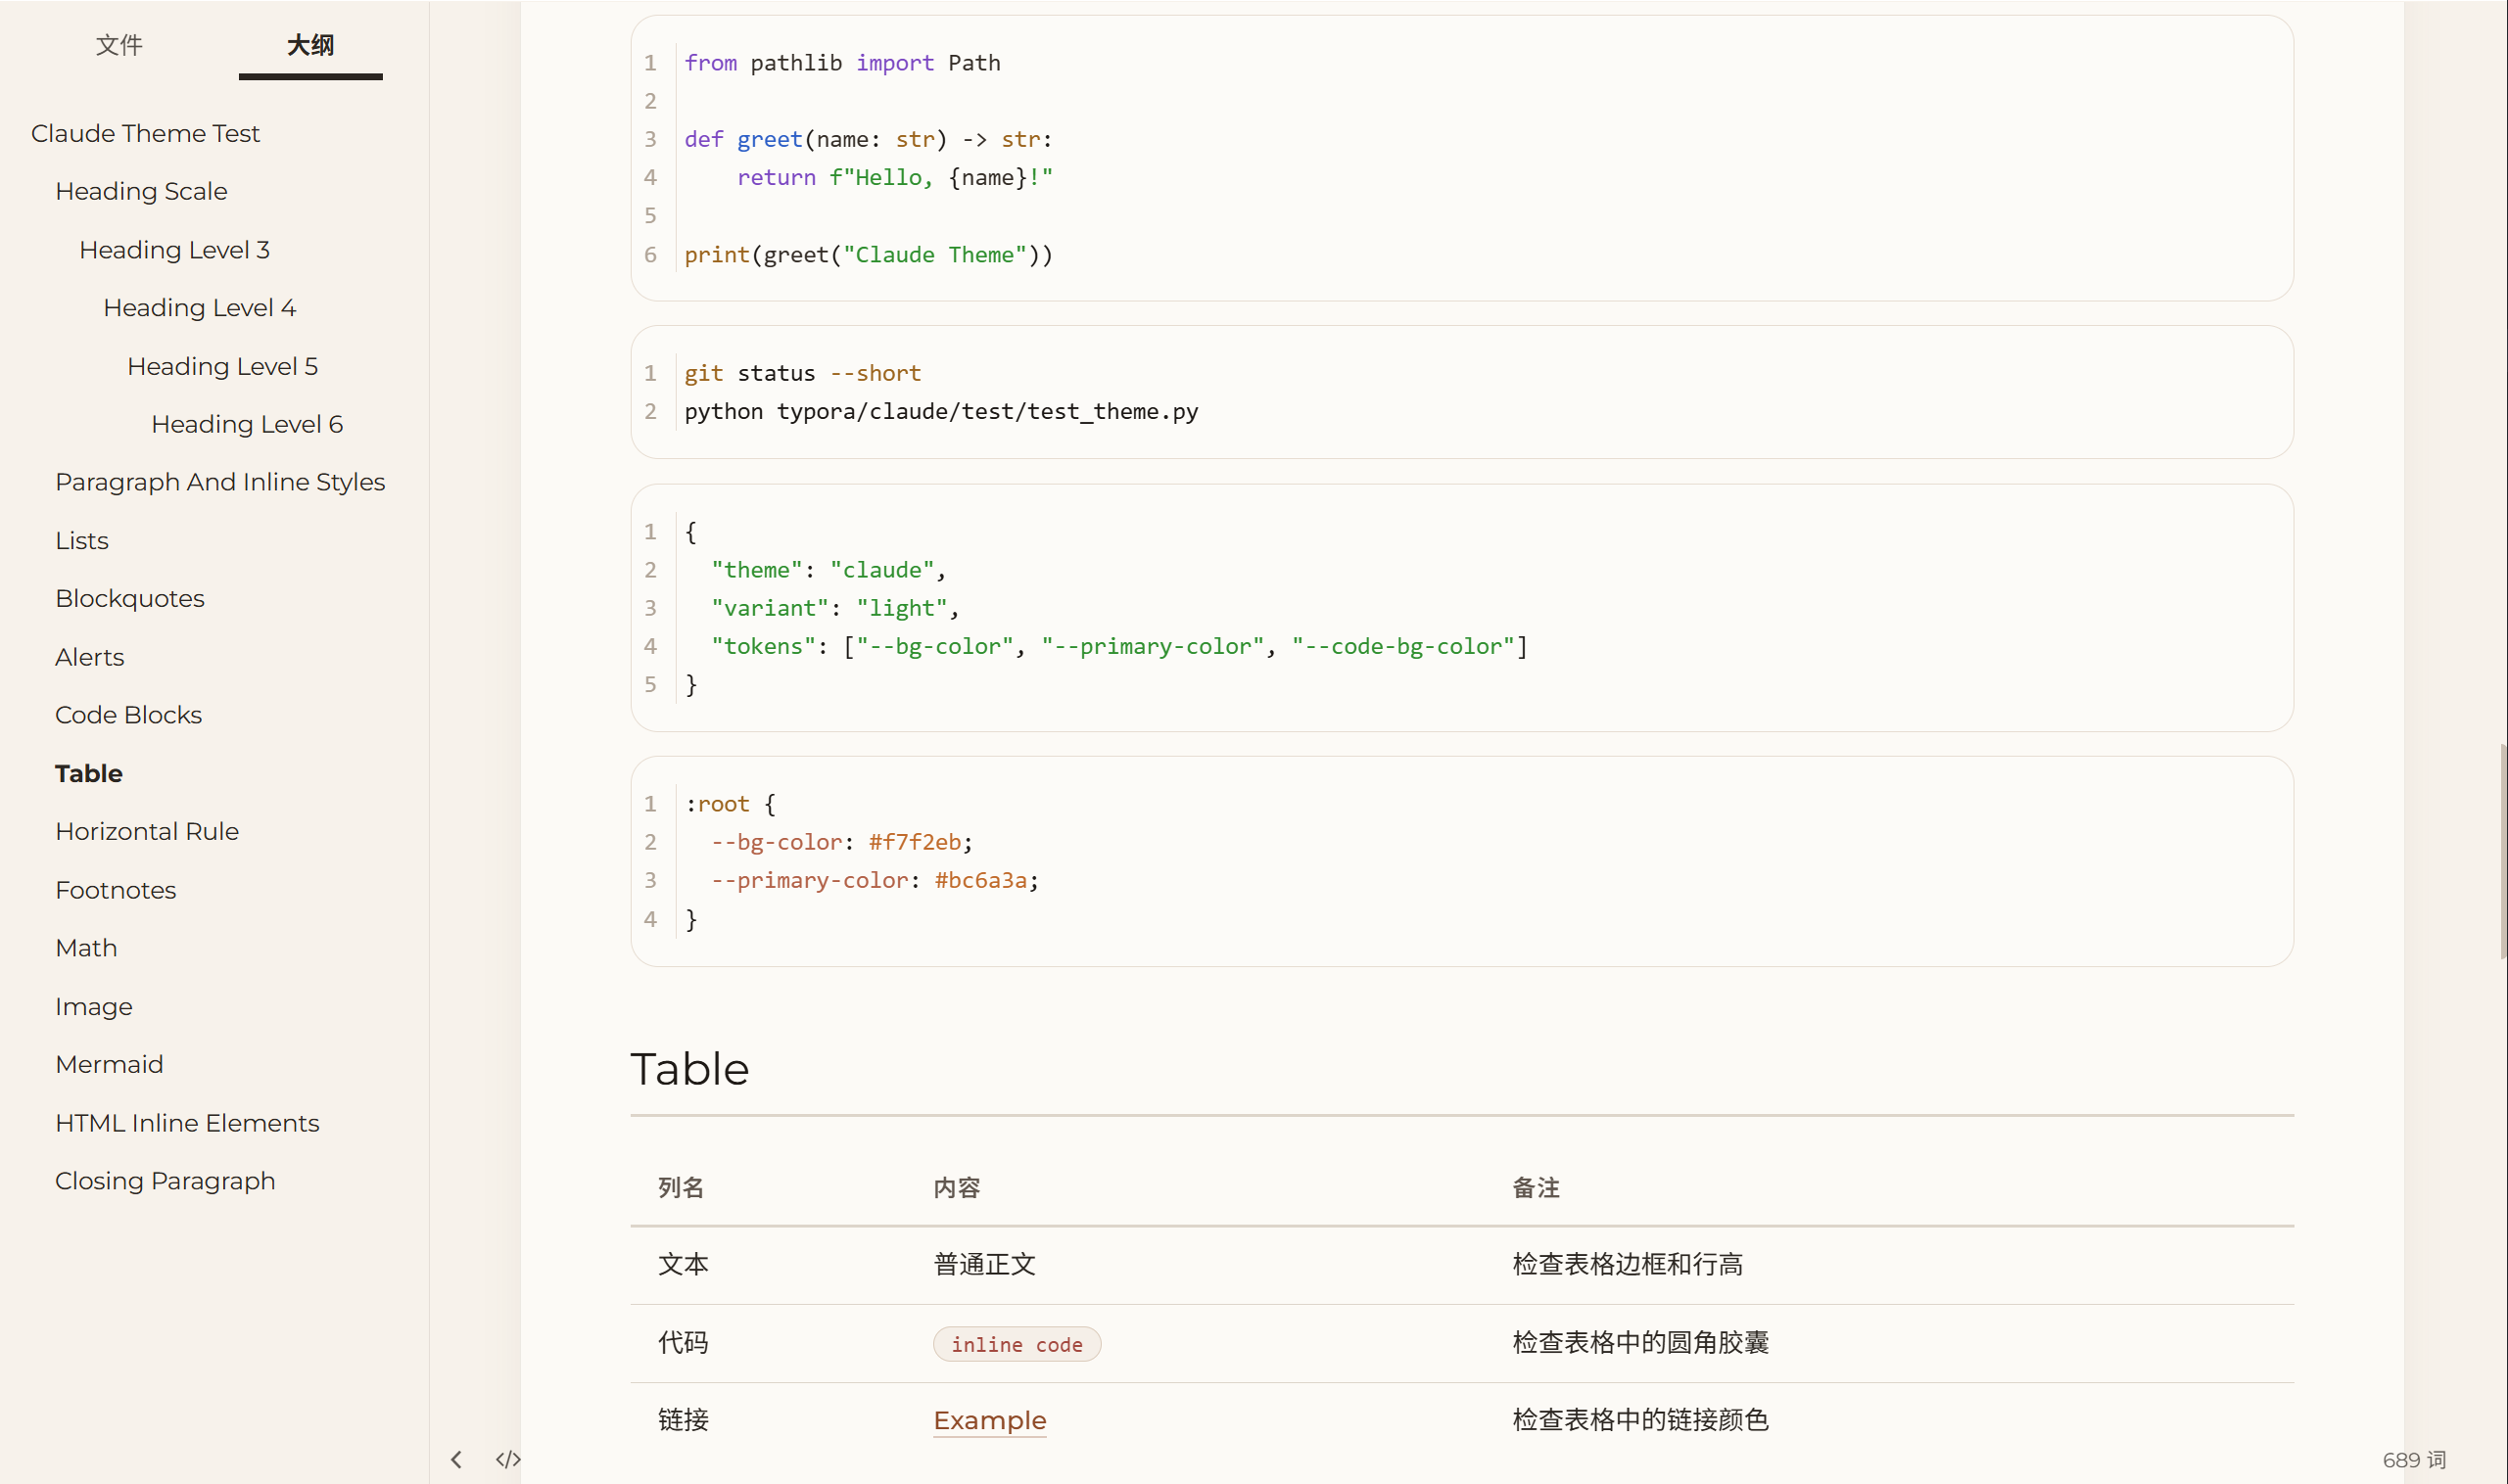
Task: Collapse sidebar with the back chevron icon
Action: [x=456, y=1459]
